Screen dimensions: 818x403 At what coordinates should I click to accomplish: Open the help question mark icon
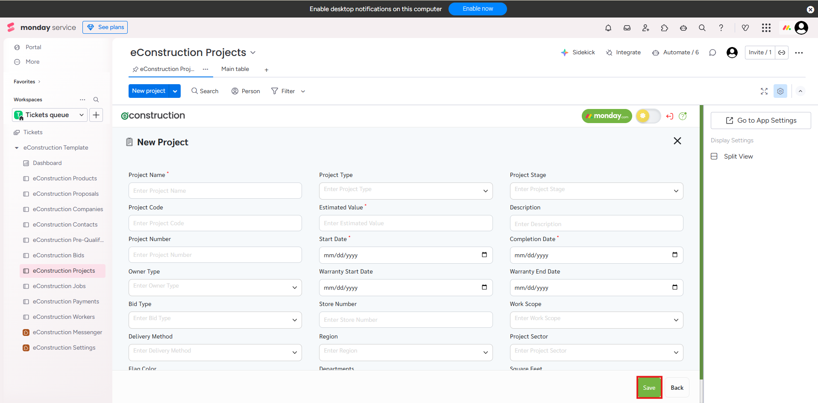tap(721, 28)
